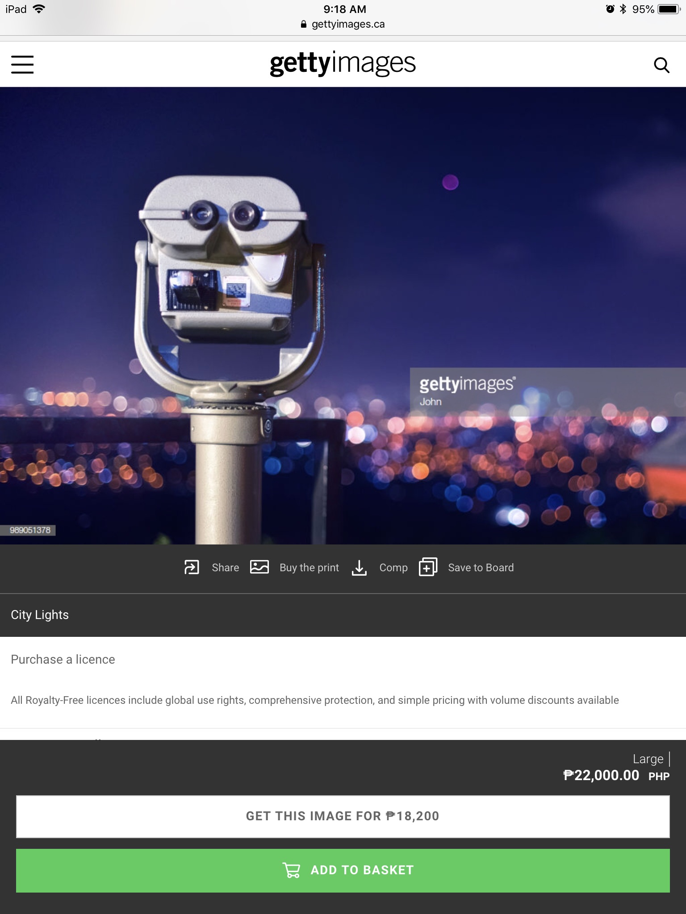The width and height of the screenshot is (686, 914).
Task: Click the Share arrow icon
Action: [192, 567]
